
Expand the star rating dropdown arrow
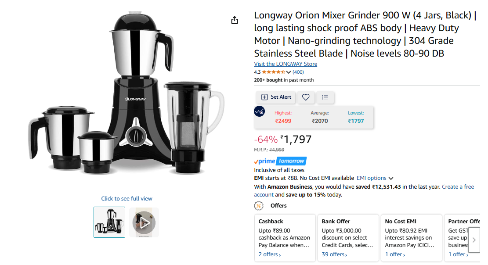tap(289, 72)
